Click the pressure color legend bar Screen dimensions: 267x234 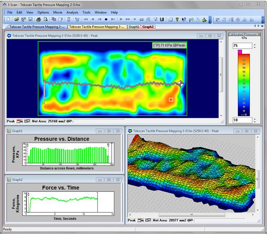pyautogui.click(x=244, y=85)
